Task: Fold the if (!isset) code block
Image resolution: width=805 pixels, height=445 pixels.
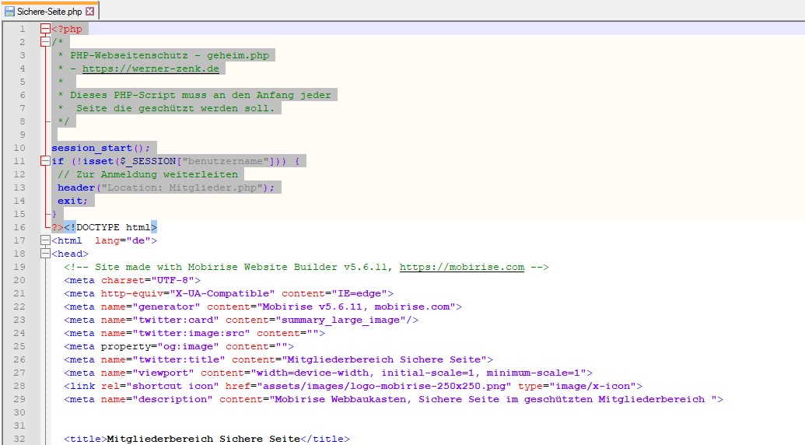Action: click(x=45, y=161)
